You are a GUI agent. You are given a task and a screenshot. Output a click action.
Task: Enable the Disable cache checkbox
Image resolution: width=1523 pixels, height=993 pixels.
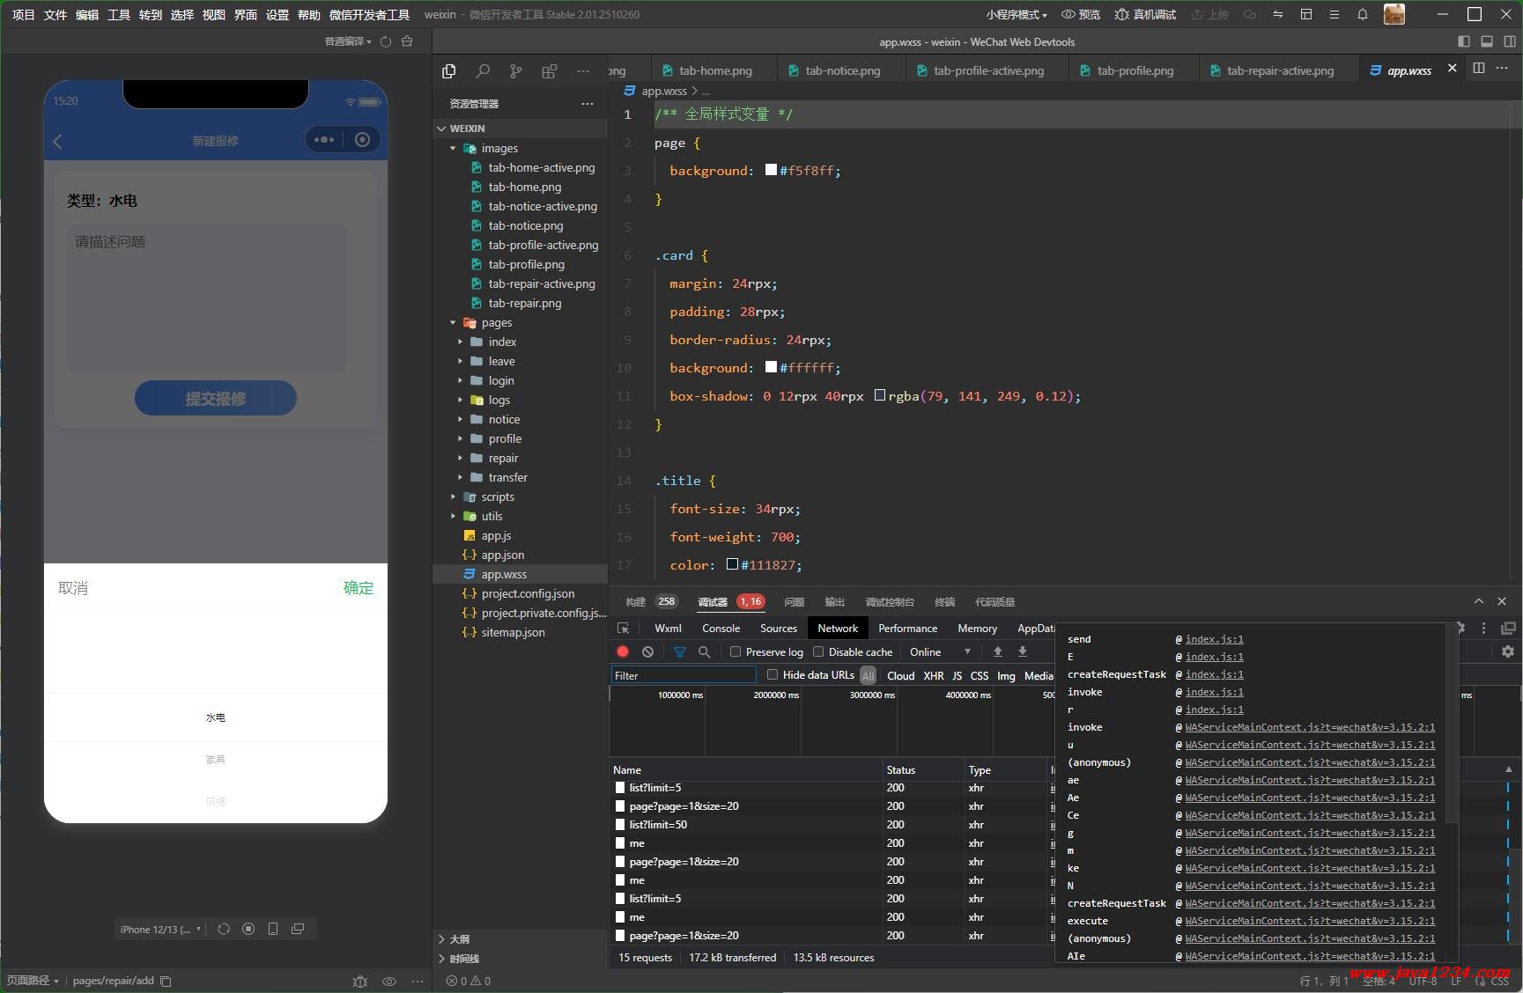pyautogui.click(x=818, y=651)
